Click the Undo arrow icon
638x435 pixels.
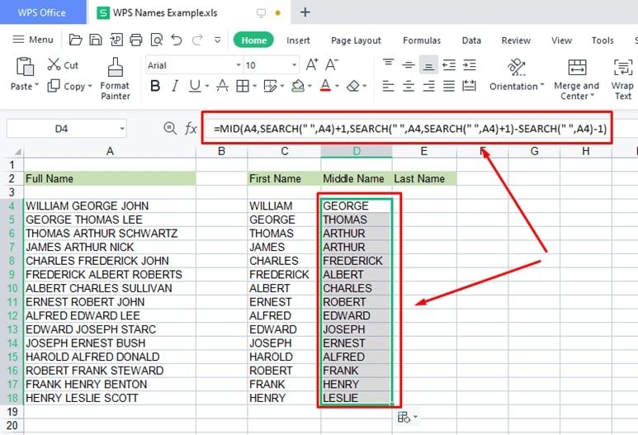tap(177, 40)
